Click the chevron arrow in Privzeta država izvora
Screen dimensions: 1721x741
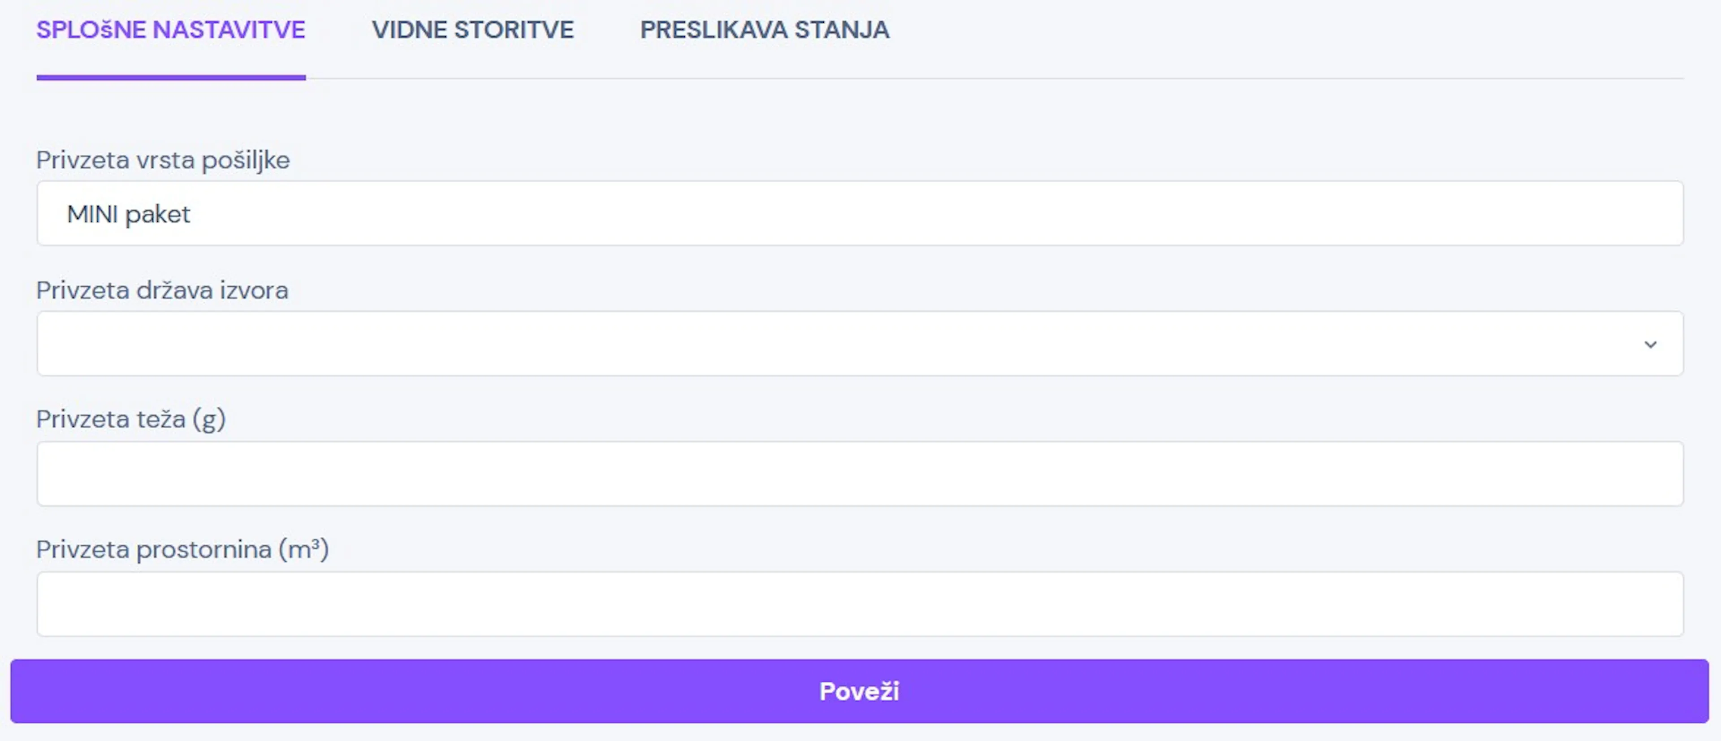click(x=1650, y=345)
